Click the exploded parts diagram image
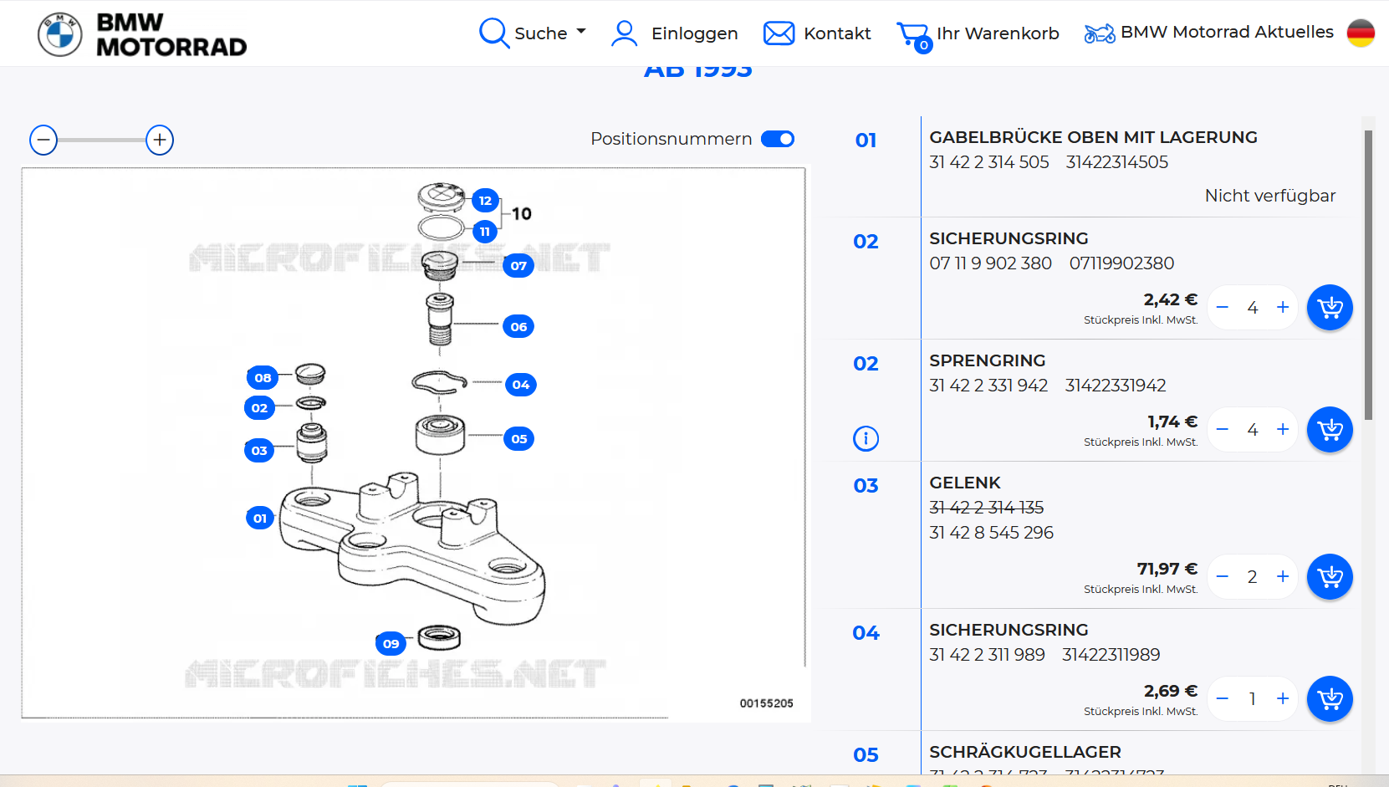Viewport: 1389px width, 787px height. pos(414,442)
